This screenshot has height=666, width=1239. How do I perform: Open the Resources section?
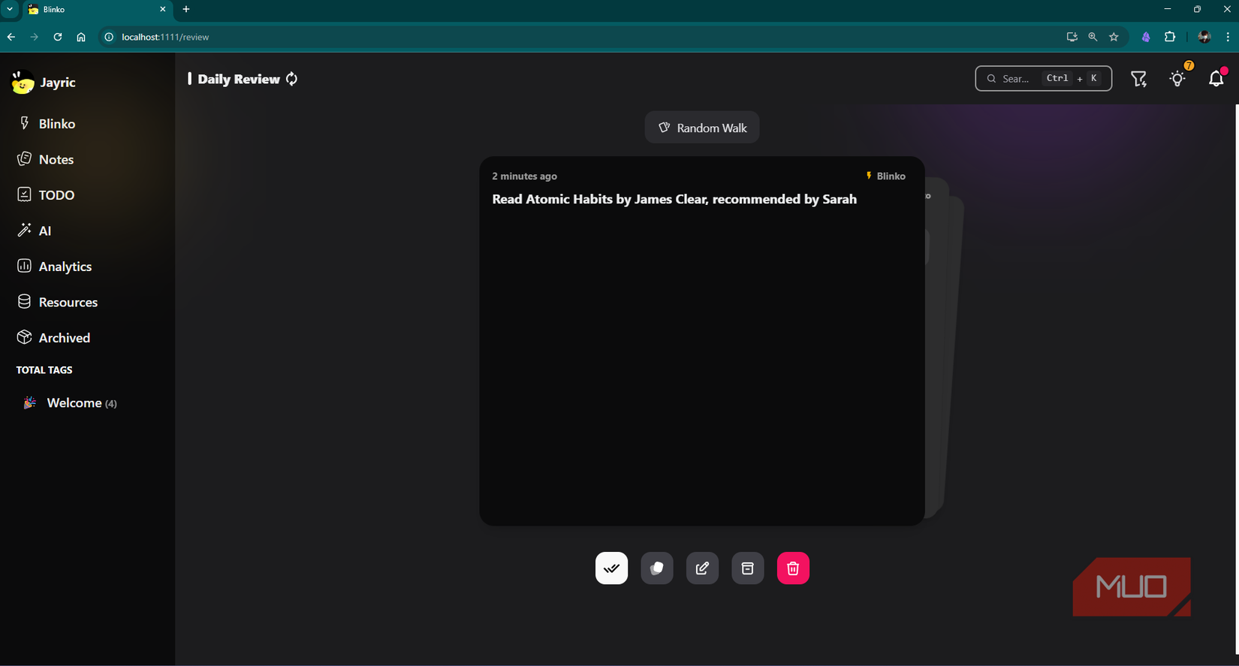[x=68, y=303]
